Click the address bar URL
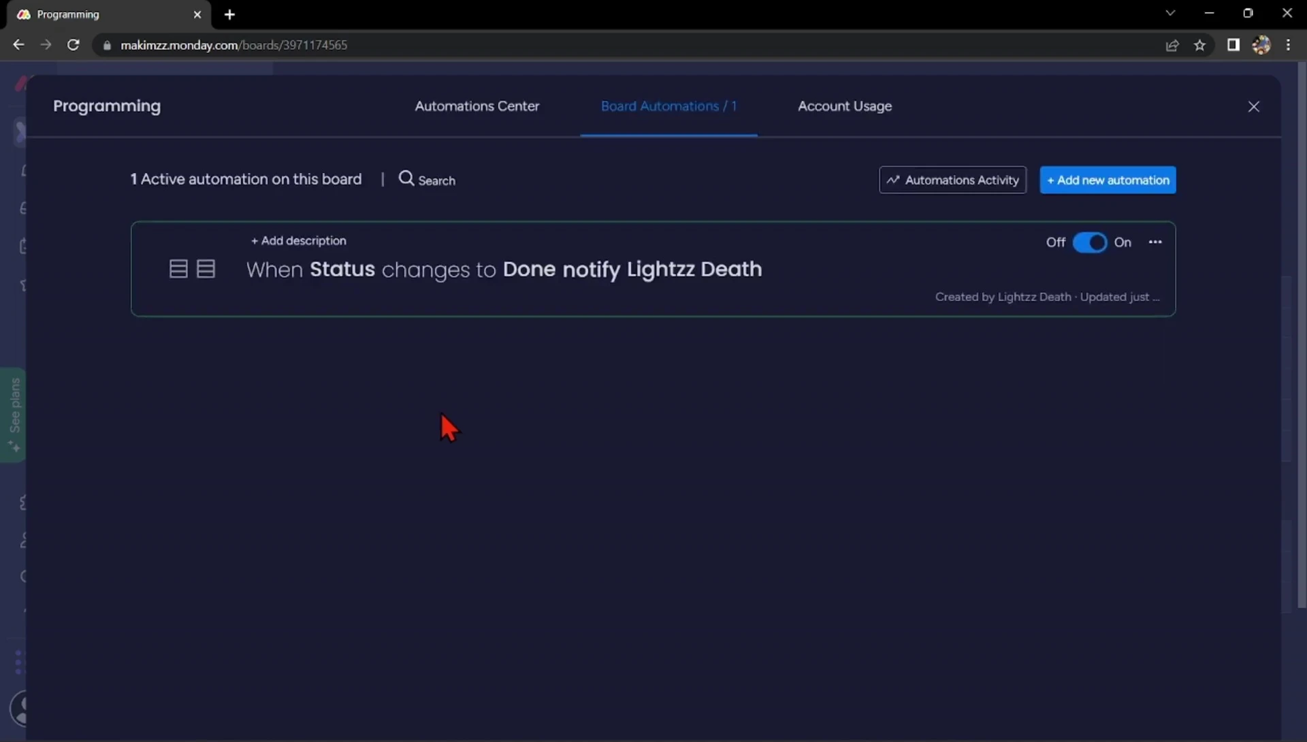The width and height of the screenshot is (1307, 742). point(233,45)
